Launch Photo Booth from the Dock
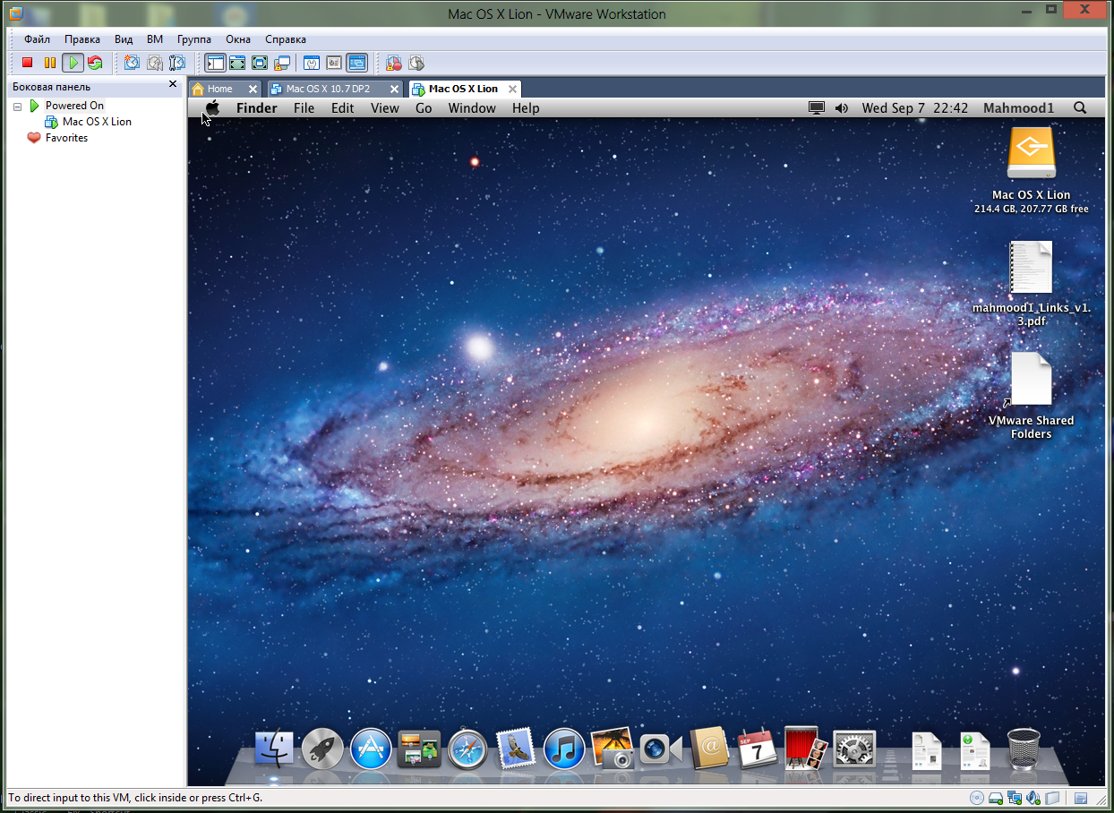1114x813 pixels. tap(805, 749)
